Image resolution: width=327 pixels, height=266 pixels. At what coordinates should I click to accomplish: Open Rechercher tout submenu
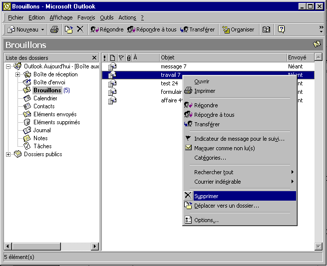pyautogui.click(x=240, y=172)
